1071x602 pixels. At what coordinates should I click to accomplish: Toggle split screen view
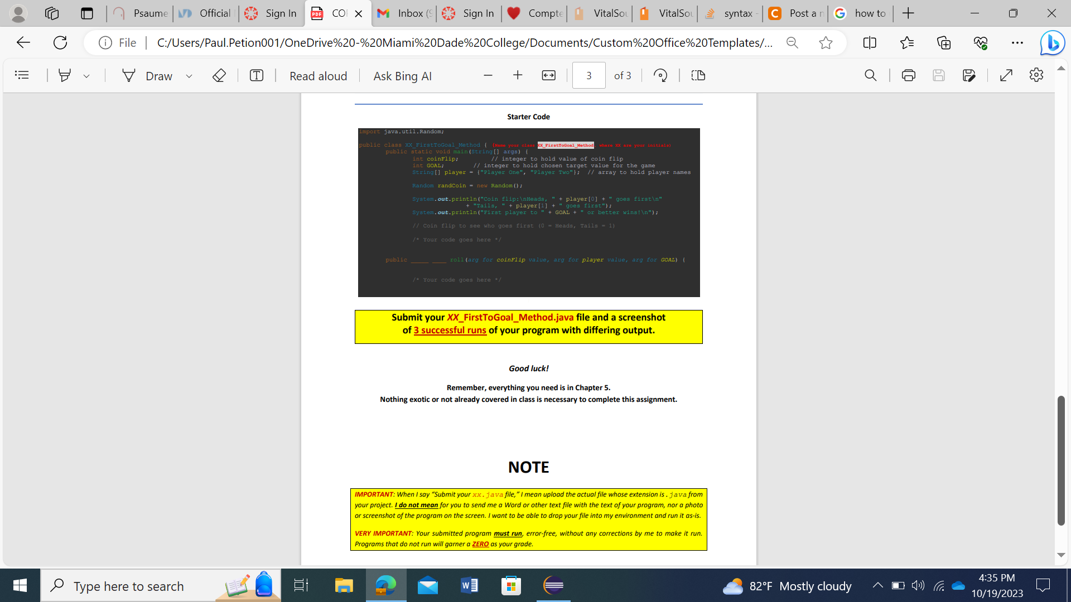click(x=869, y=43)
